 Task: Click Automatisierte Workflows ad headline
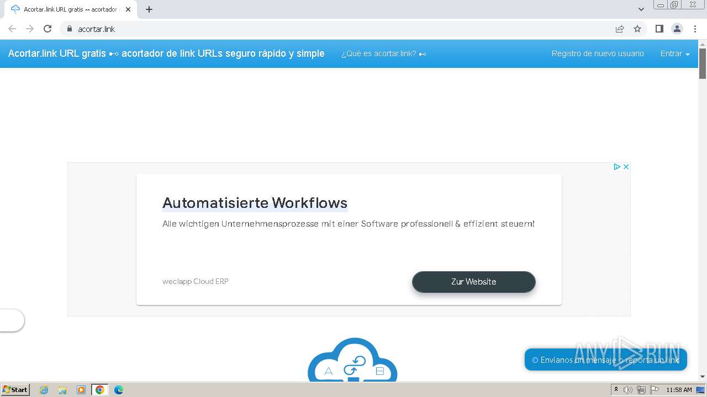[255, 203]
